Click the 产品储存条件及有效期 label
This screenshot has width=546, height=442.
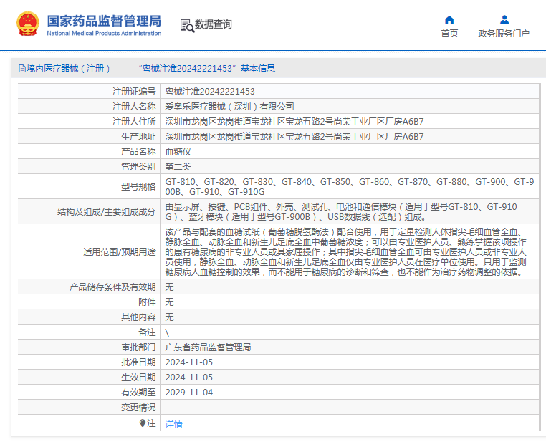[x=112, y=287]
